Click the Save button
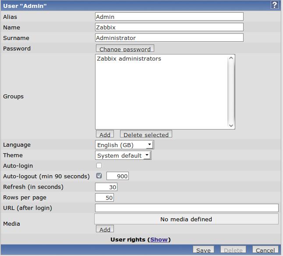This screenshot has width=283, height=256. 203,250
